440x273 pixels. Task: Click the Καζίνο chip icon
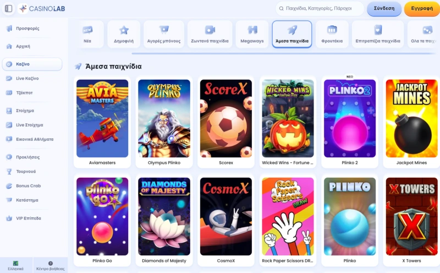(9, 64)
